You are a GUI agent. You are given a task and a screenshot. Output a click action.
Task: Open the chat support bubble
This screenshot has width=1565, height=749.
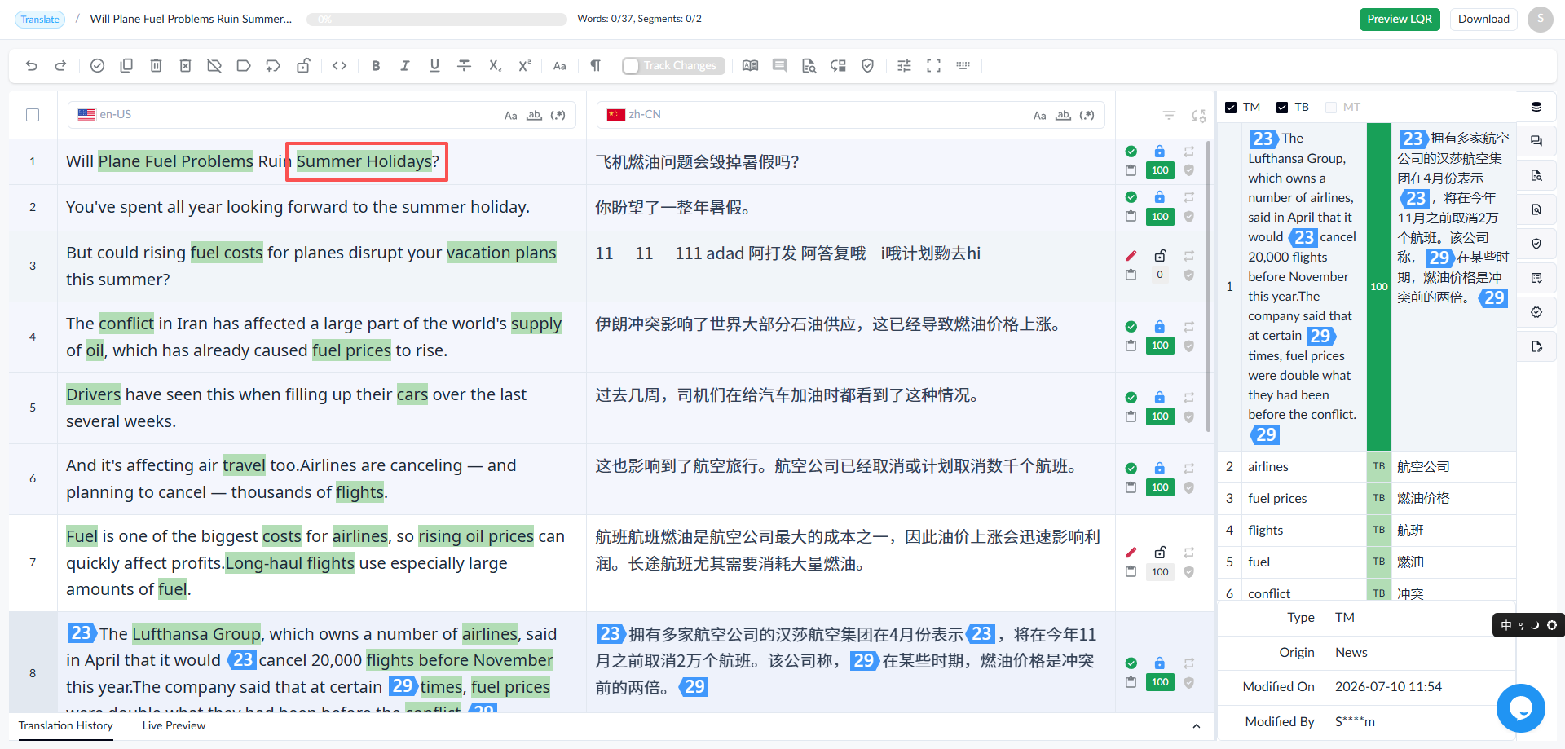point(1520,707)
